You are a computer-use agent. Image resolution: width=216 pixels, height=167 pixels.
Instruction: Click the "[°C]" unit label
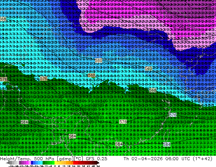click(78, 159)
